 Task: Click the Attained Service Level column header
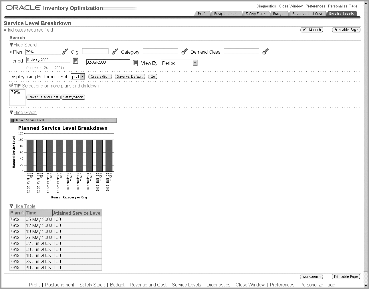[77, 213]
